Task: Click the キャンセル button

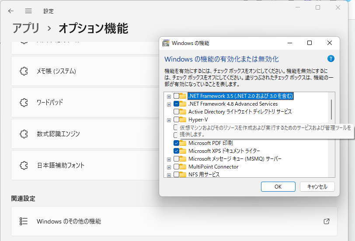Action: tap(317, 186)
